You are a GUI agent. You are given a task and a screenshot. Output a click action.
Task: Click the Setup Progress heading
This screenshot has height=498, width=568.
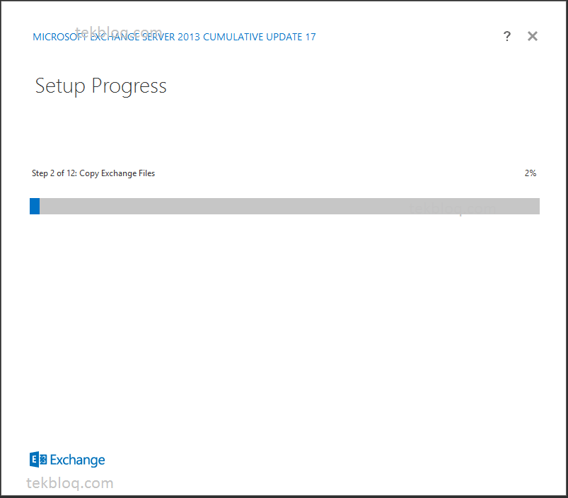coord(100,86)
